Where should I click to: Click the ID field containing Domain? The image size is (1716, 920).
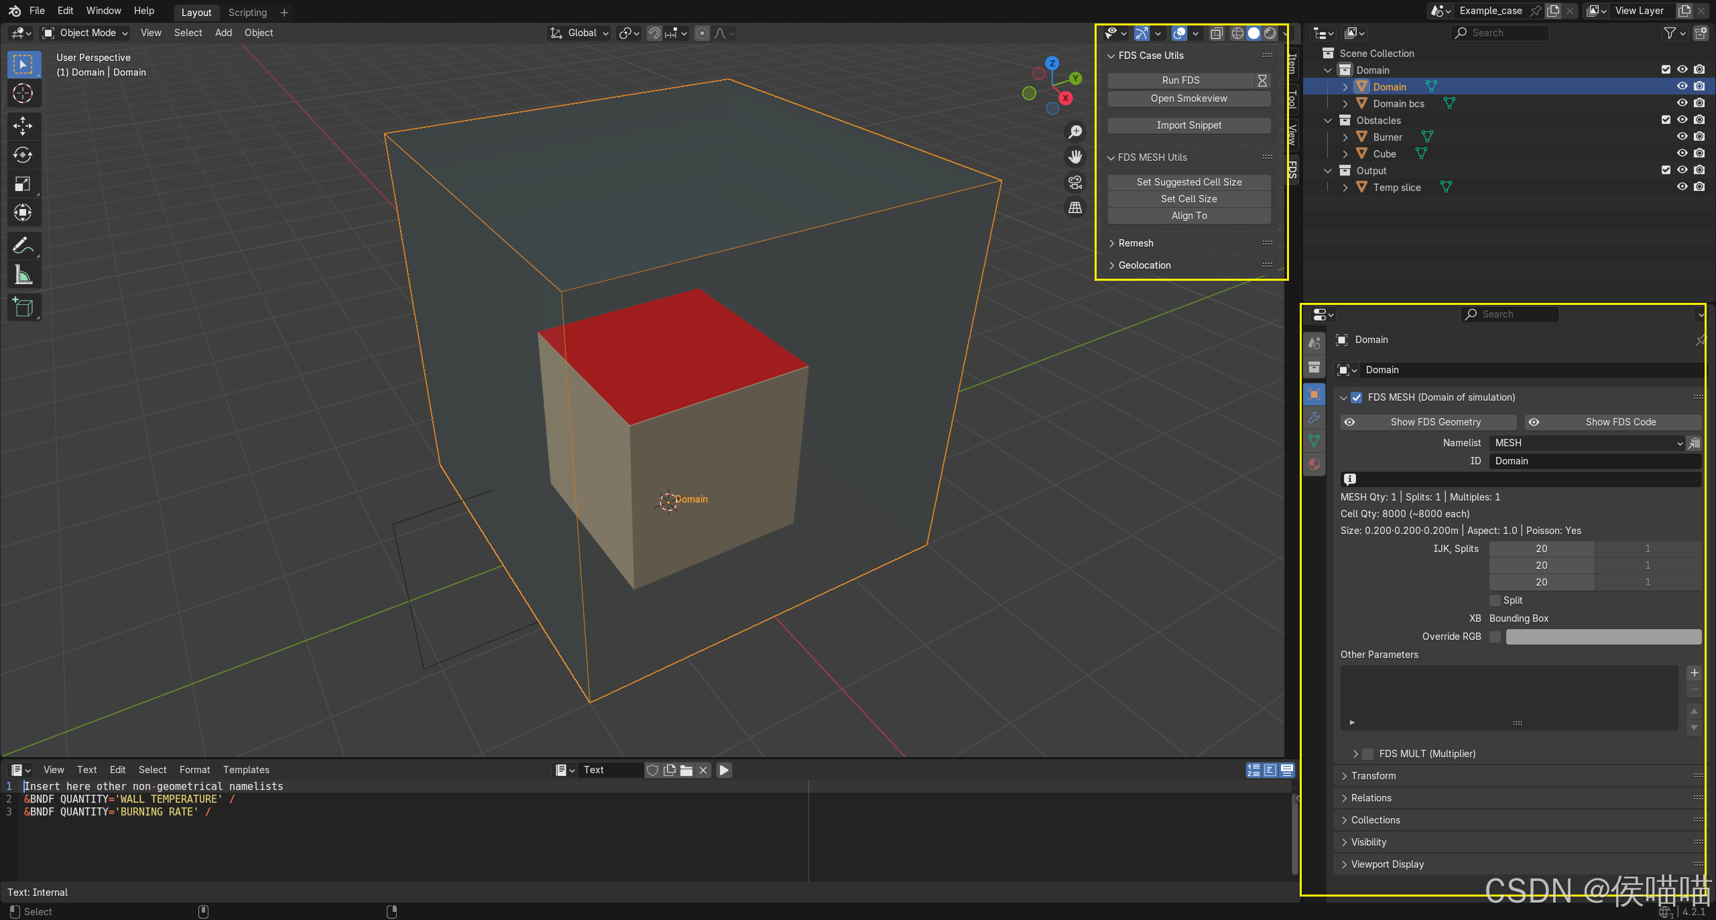1594,461
